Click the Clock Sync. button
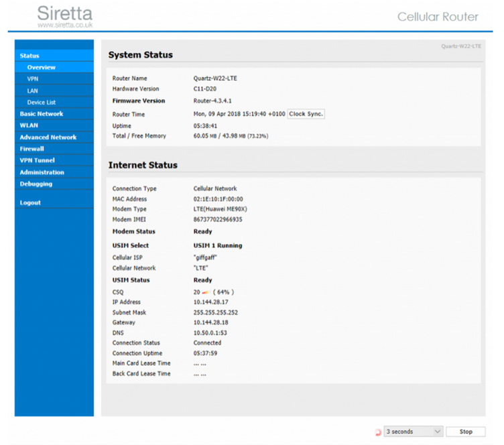This screenshot has width=504, height=445. pos(306,114)
